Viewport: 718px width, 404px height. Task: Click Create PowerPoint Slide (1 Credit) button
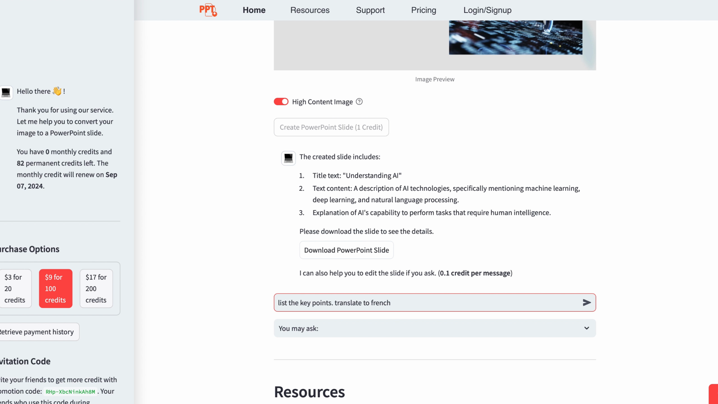click(331, 127)
